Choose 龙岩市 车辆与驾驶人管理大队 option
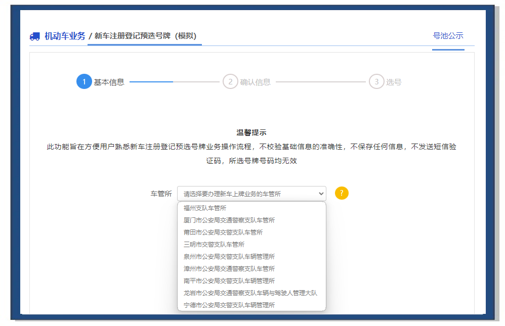Viewport: 505px width, 326px height. (x=250, y=293)
